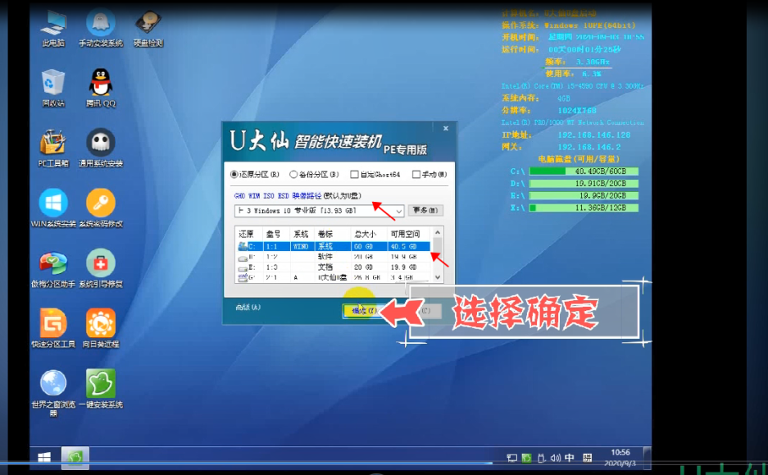Click the green shield tray icon
This screenshot has width=768, height=475.
(x=526, y=458)
